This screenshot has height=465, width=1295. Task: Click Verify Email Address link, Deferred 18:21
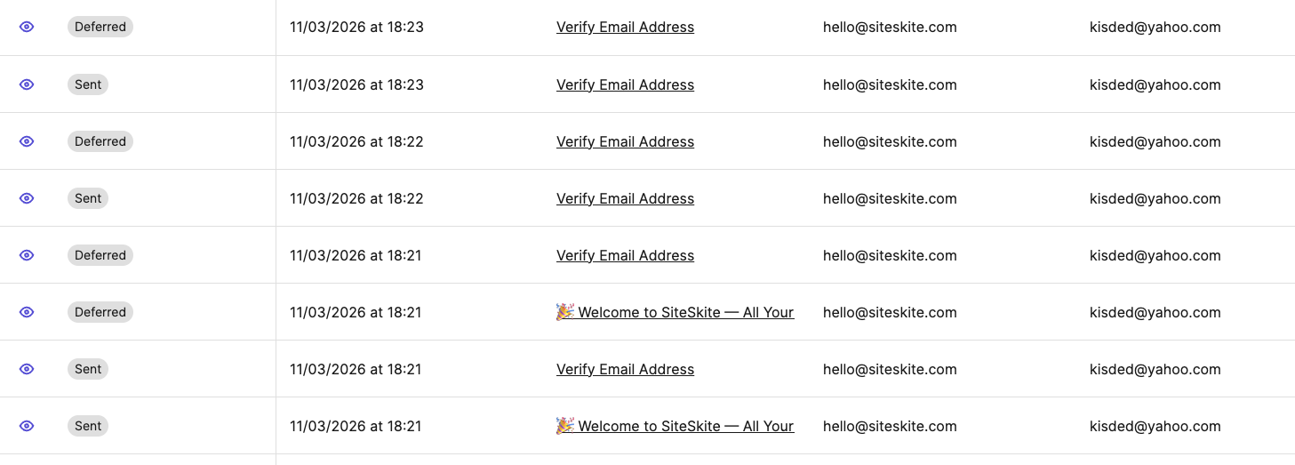click(x=625, y=255)
